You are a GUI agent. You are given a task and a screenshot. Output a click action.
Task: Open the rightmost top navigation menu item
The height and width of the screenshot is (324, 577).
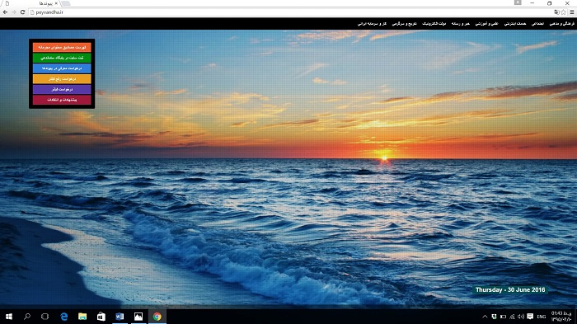pos(561,24)
